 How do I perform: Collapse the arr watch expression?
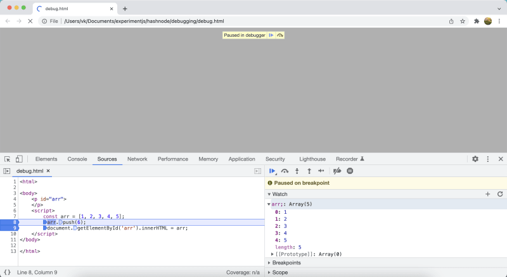pyautogui.click(x=269, y=204)
